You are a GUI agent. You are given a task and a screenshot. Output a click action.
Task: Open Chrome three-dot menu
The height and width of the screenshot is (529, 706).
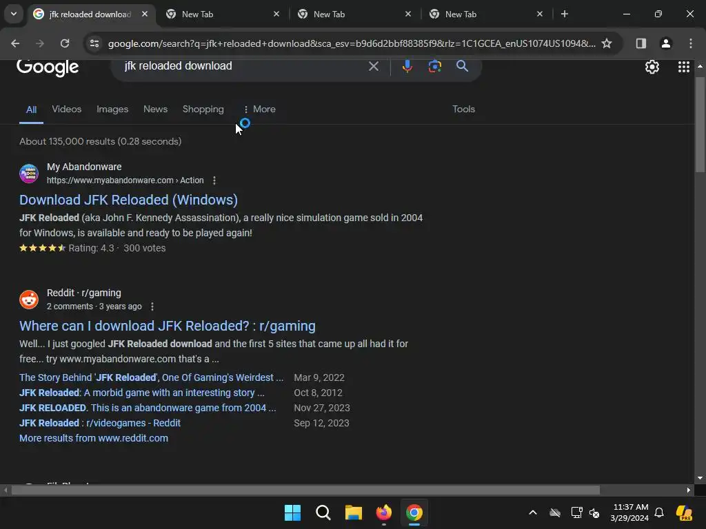(x=690, y=43)
